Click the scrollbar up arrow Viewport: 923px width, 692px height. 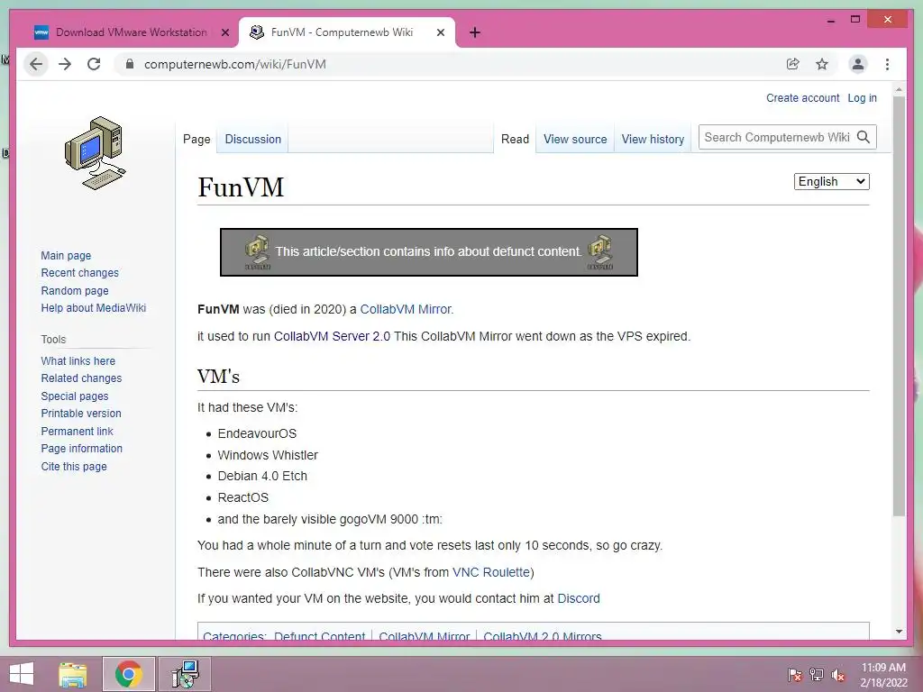click(x=899, y=90)
